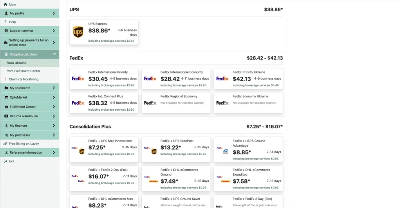
Task: Click Exit in the sidebar
Action: point(30,161)
